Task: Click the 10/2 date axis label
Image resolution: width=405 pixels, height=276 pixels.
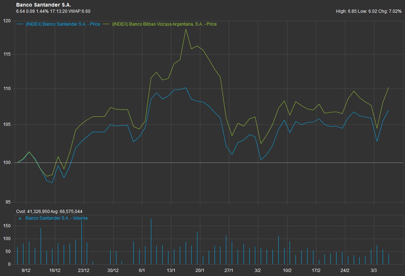Action: (287, 271)
